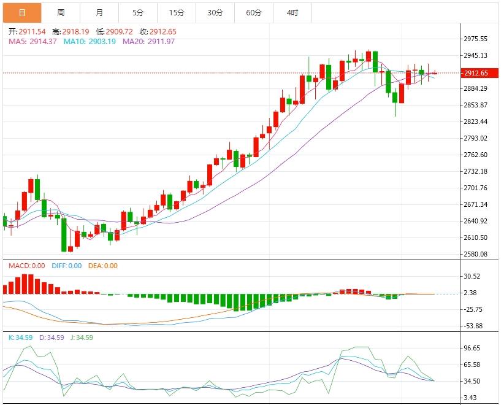
Task: Click the 2945.13 price axis label
Action: [x=476, y=55]
